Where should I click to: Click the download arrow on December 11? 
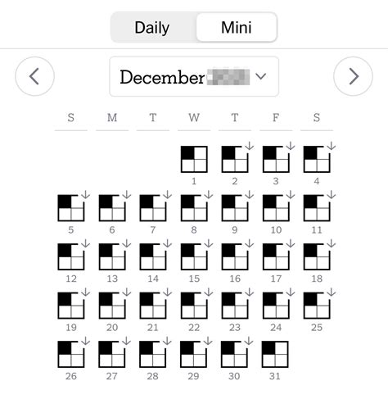pyautogui.click(x=332, y=195)
